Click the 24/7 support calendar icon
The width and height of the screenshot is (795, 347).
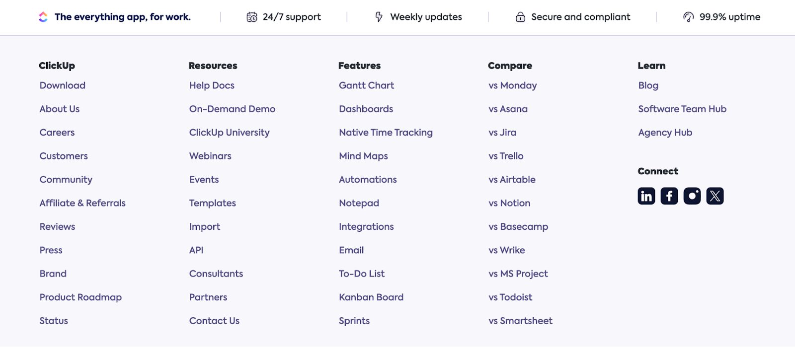pos(252,17)
